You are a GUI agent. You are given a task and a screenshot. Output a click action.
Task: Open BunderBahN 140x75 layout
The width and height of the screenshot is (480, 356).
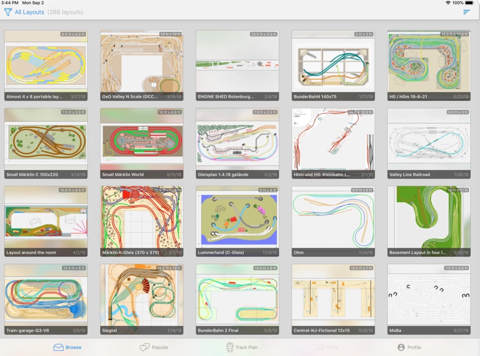[333, 66]
